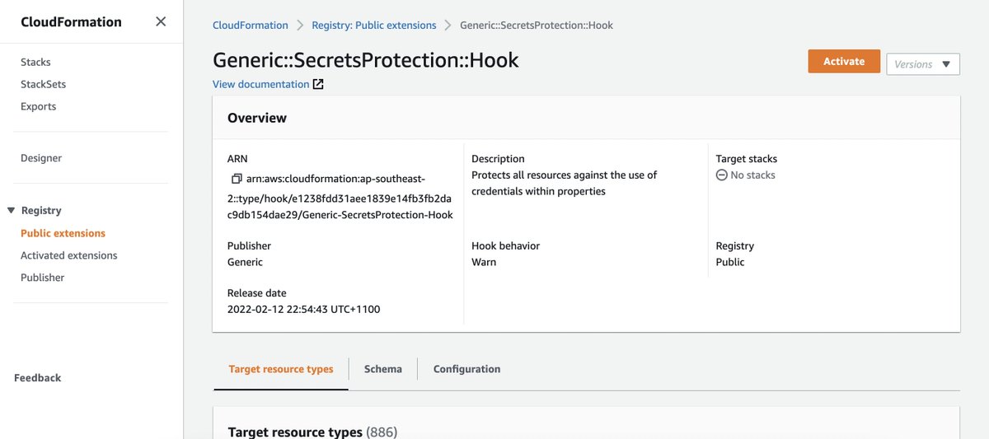Image resolution: width=989 pixels, height=439 pixels.
Task: Open the View documentation link
Action: 260,84
